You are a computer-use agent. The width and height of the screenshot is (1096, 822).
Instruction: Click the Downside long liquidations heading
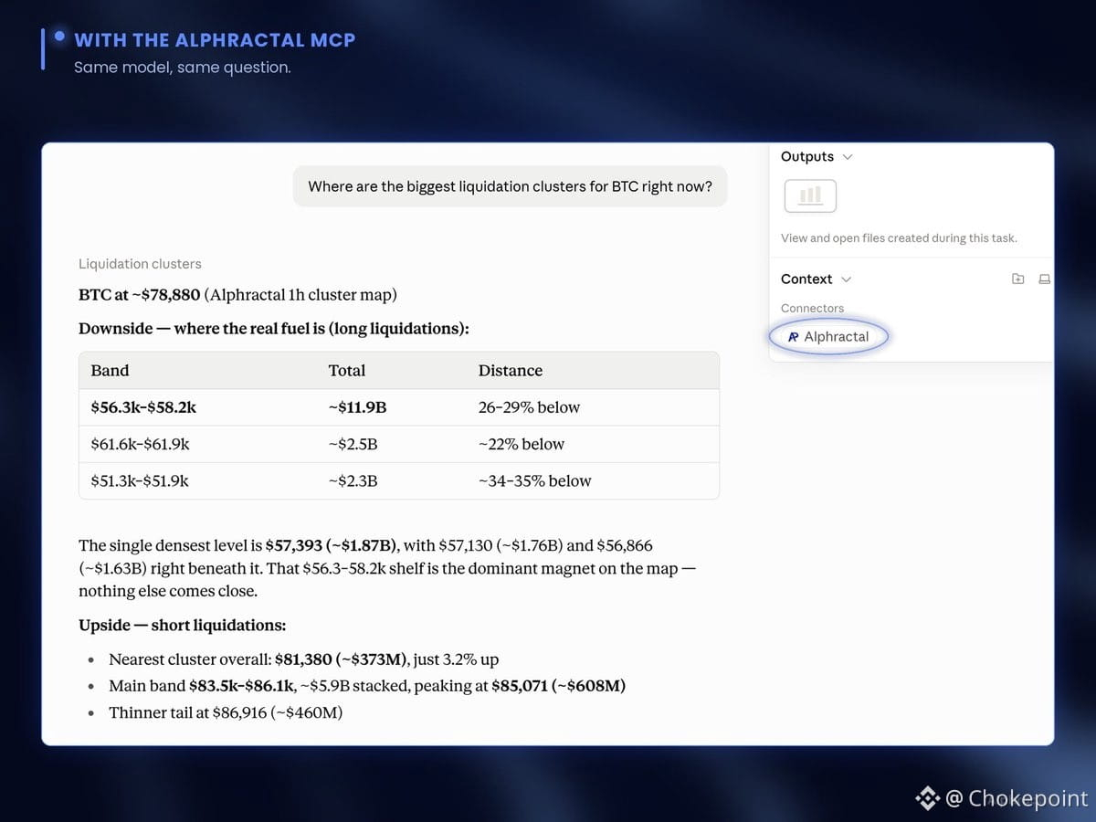[274, 328]
